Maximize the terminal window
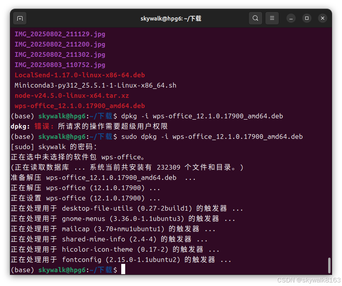342x286 pixels. [307, 18]
